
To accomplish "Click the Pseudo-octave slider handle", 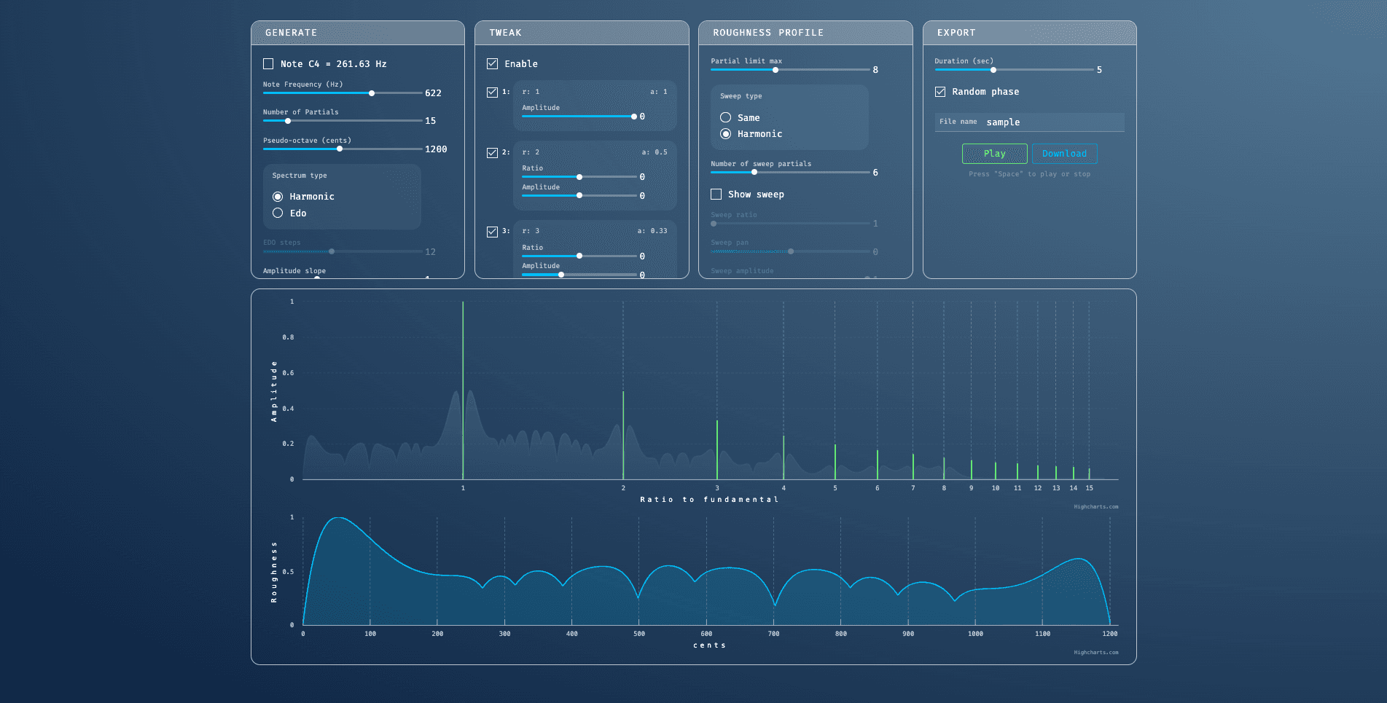I will click(340, 149).
